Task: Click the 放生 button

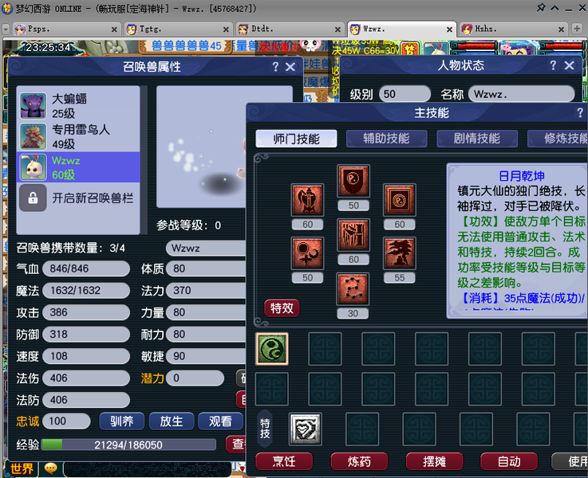Action: [x=172, y=421]
